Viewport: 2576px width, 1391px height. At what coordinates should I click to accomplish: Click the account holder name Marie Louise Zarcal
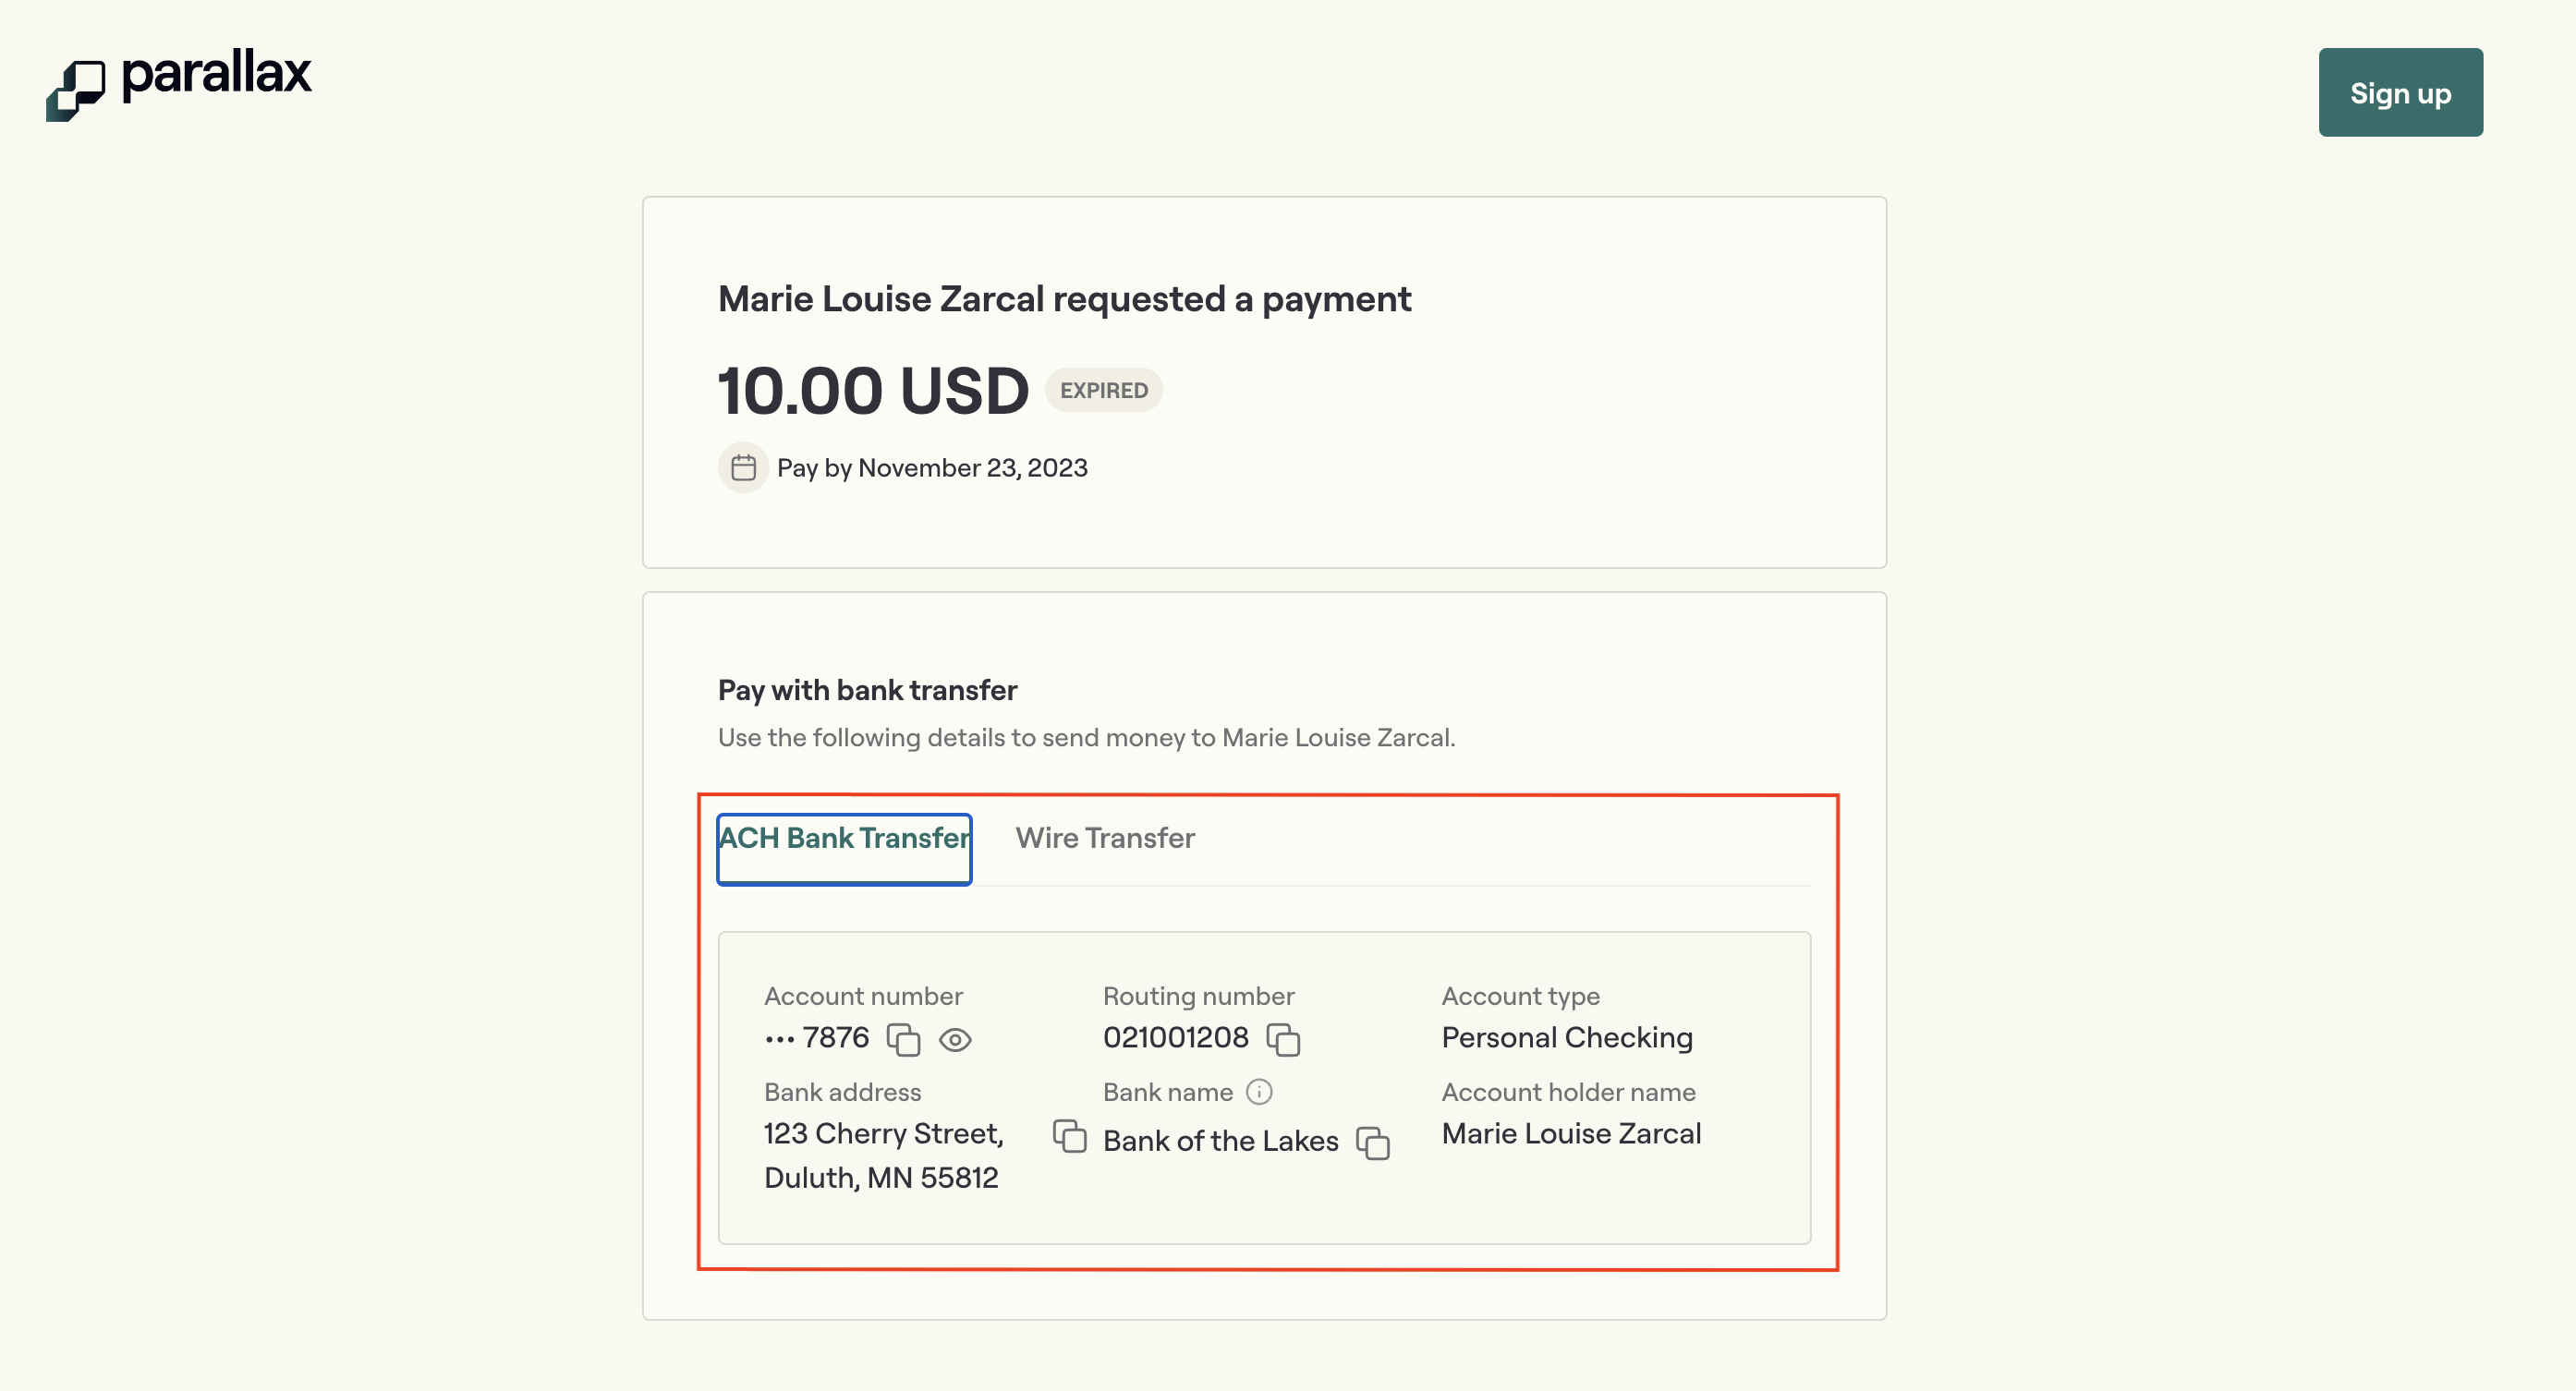(1570, 1133)
